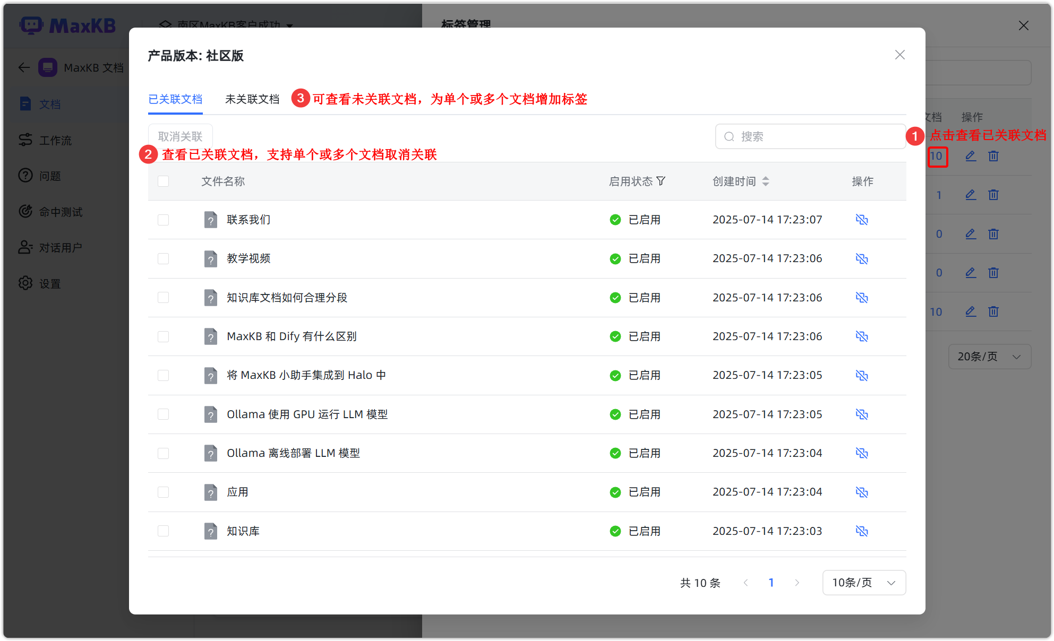Select the 文档 section in the sidebar
1054x641 pixels.
point(50,104)
